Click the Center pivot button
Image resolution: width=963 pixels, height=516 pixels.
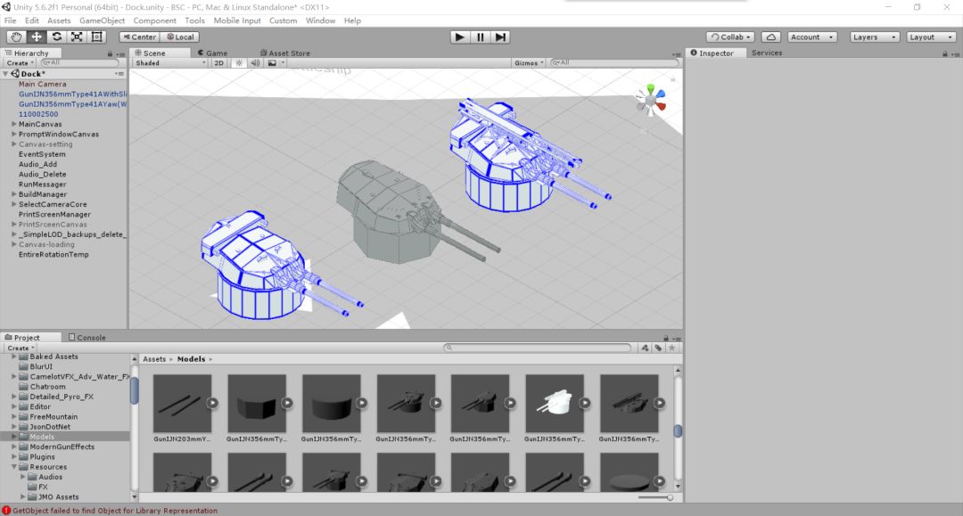[x=138, y=37]
